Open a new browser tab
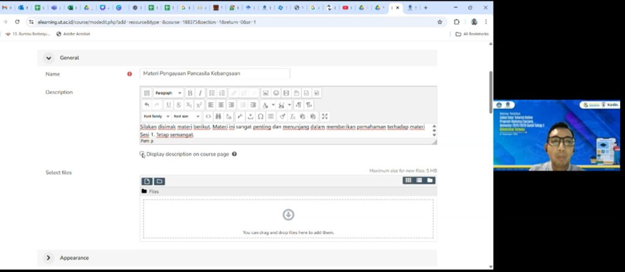This screenshot has height=272, width=625. tap(425, 8)
